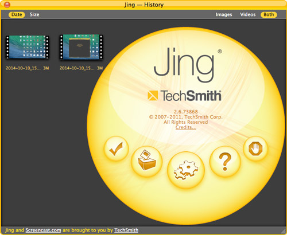Show Both images and videos
The image size is (287, 235).
tap(269, 14)
